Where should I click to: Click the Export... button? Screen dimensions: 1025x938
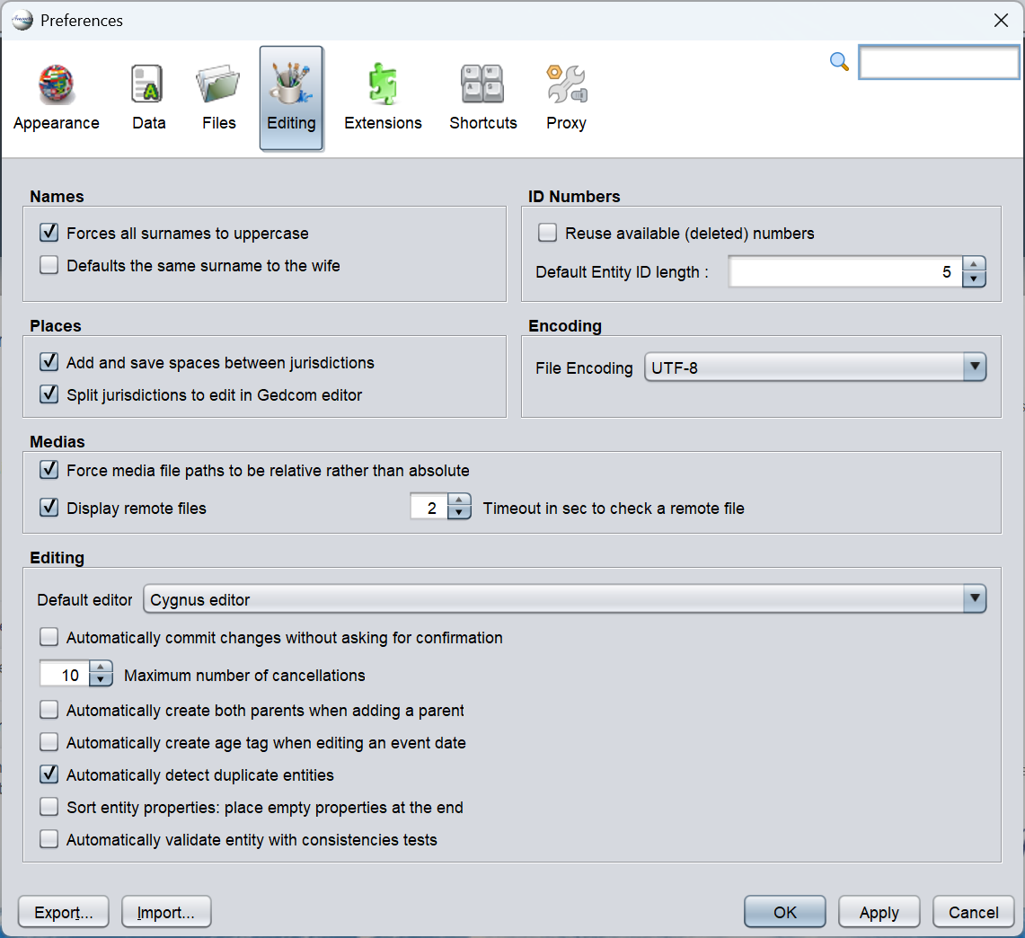point(63,913)
